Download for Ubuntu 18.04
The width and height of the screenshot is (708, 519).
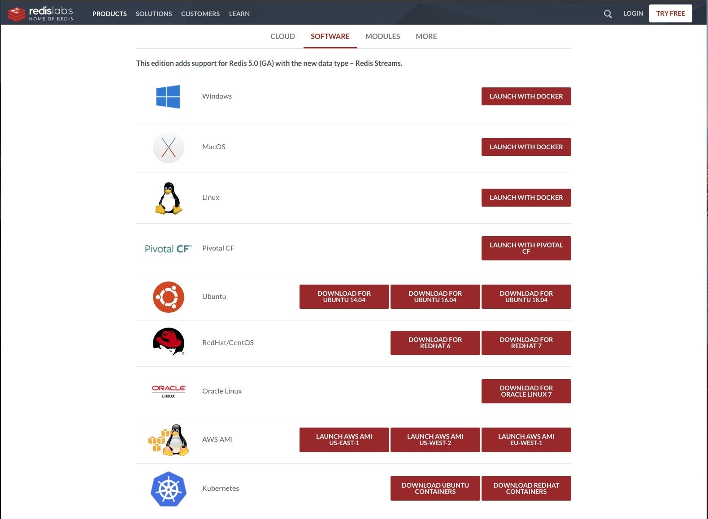(x=526, y=297)
